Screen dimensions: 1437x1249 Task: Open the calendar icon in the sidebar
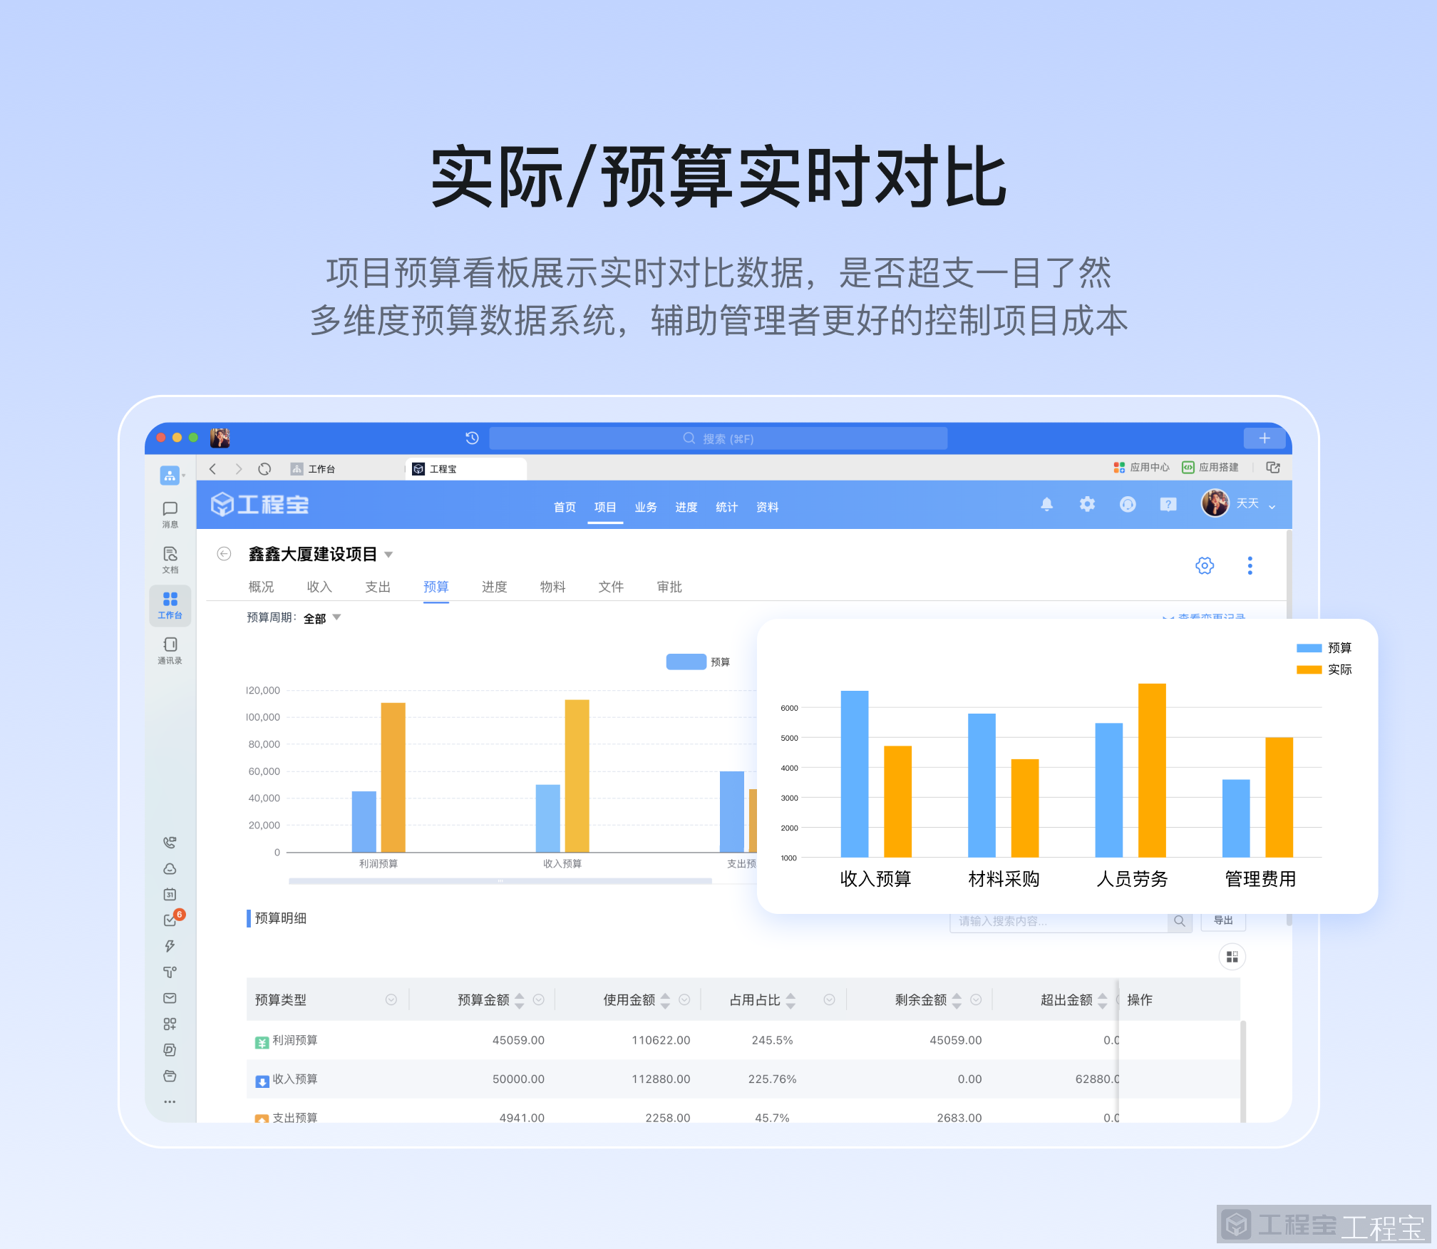tap(170, 895)
